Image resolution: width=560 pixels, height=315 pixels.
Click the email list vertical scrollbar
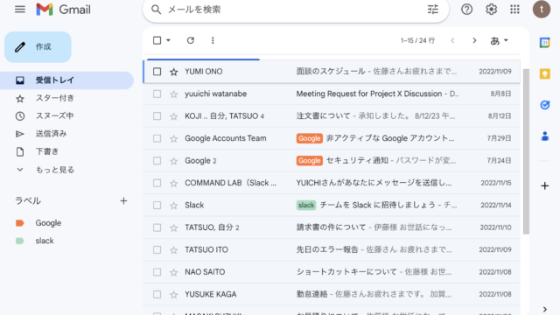(x=526, y=151)
